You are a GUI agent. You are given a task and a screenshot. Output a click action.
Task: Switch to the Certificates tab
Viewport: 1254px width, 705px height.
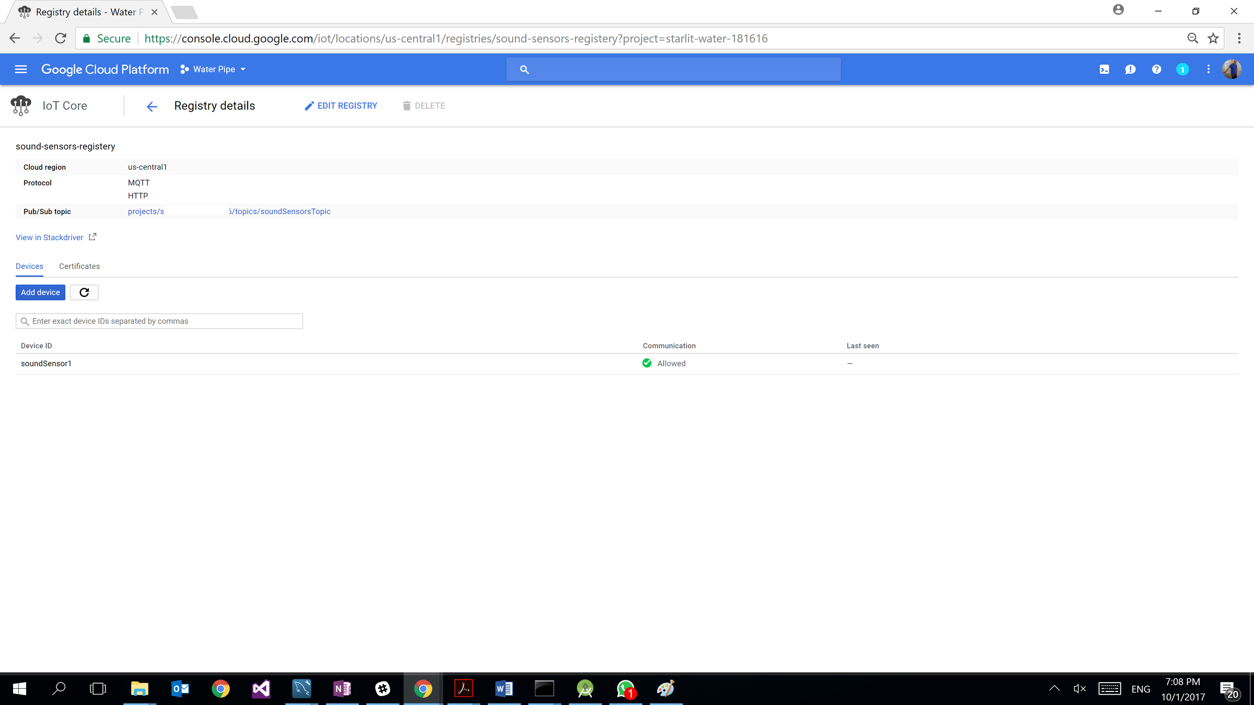(x=79, y=266)
